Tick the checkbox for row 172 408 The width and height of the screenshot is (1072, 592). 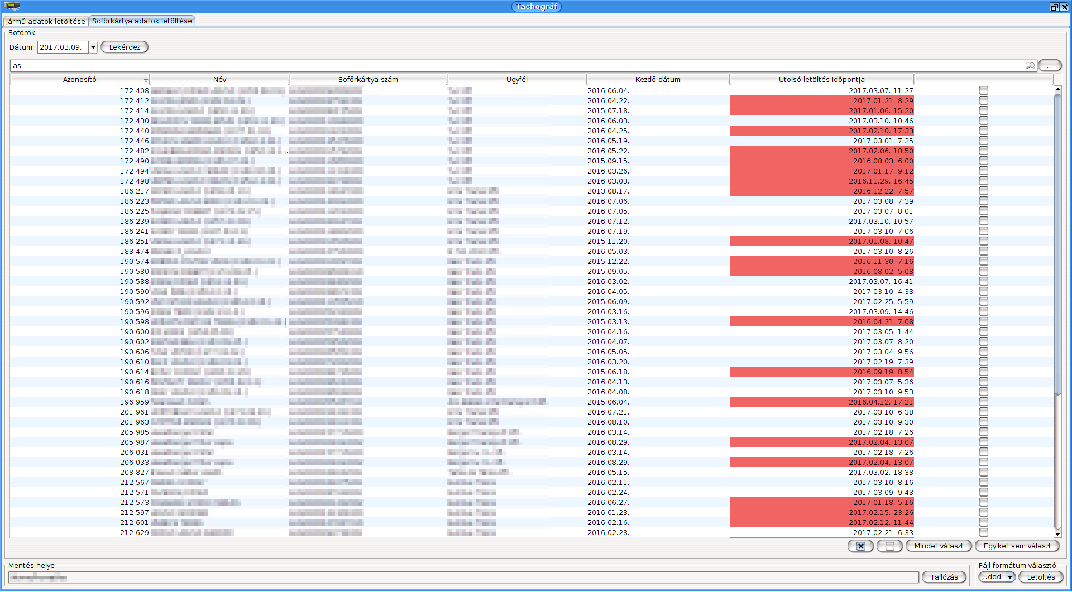tap(984, 90)
